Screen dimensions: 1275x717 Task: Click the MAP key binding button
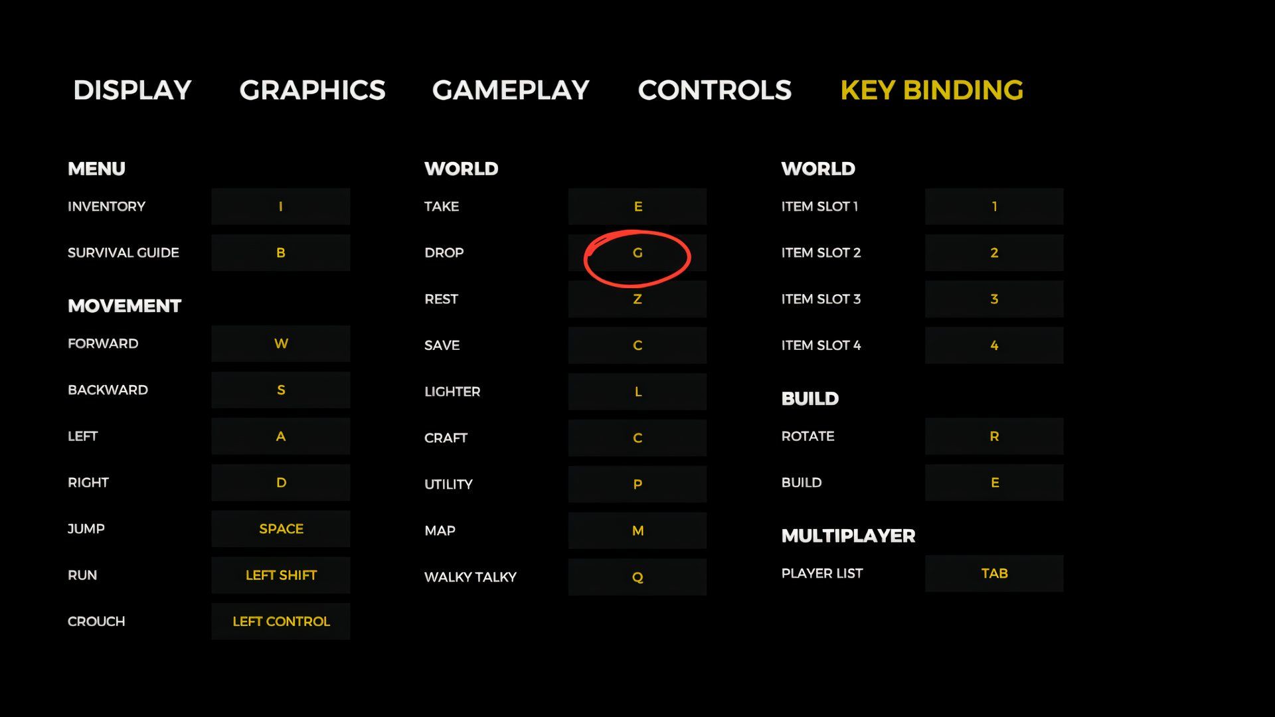(637, 530)
